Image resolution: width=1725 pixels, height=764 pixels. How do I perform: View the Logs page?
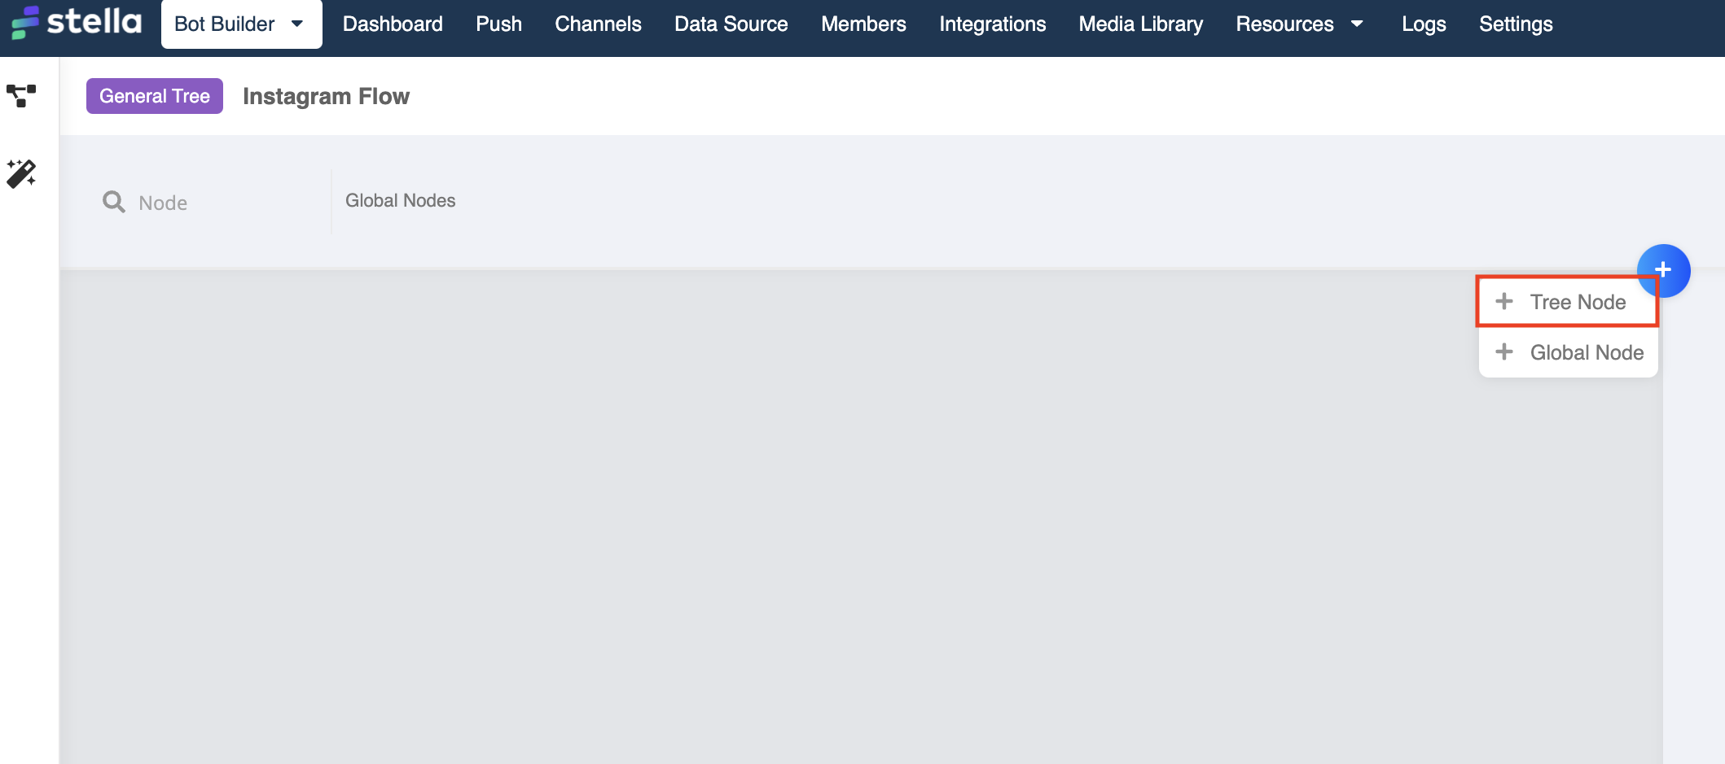coord(1424,24)
